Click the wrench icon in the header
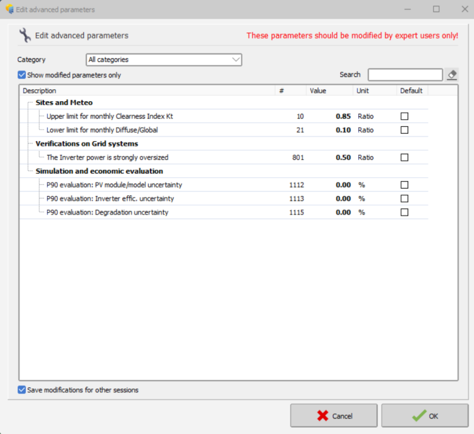 (25, 35)
